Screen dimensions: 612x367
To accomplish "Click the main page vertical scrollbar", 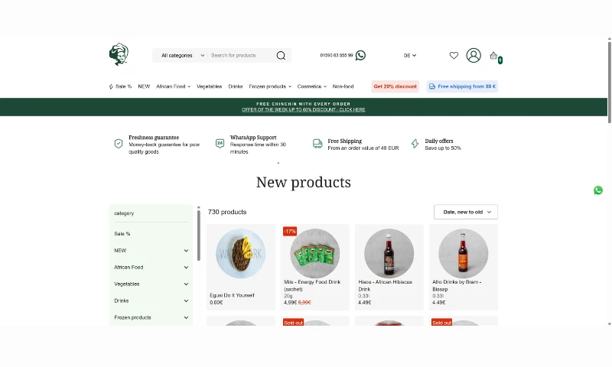I will [609, 82].
